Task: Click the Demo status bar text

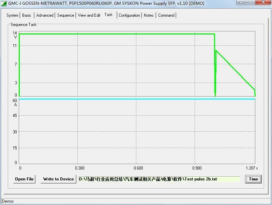Action: point(8,201)
